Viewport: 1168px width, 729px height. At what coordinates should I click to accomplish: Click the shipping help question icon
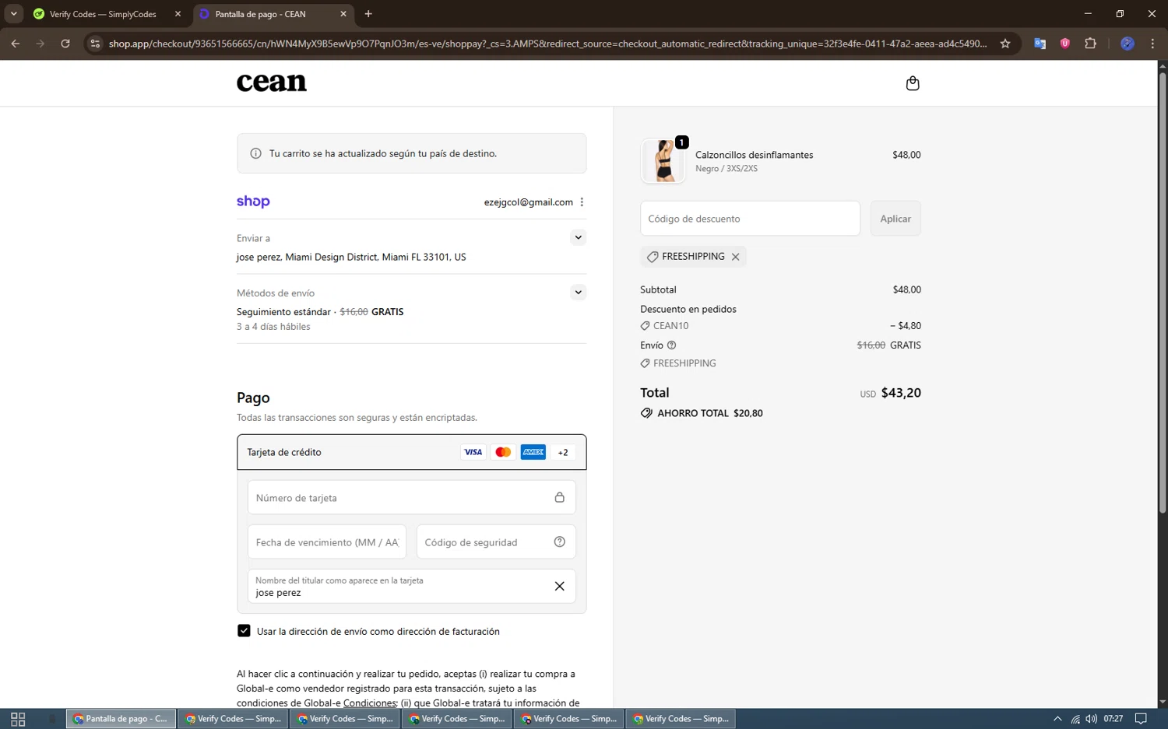(671, 345)
